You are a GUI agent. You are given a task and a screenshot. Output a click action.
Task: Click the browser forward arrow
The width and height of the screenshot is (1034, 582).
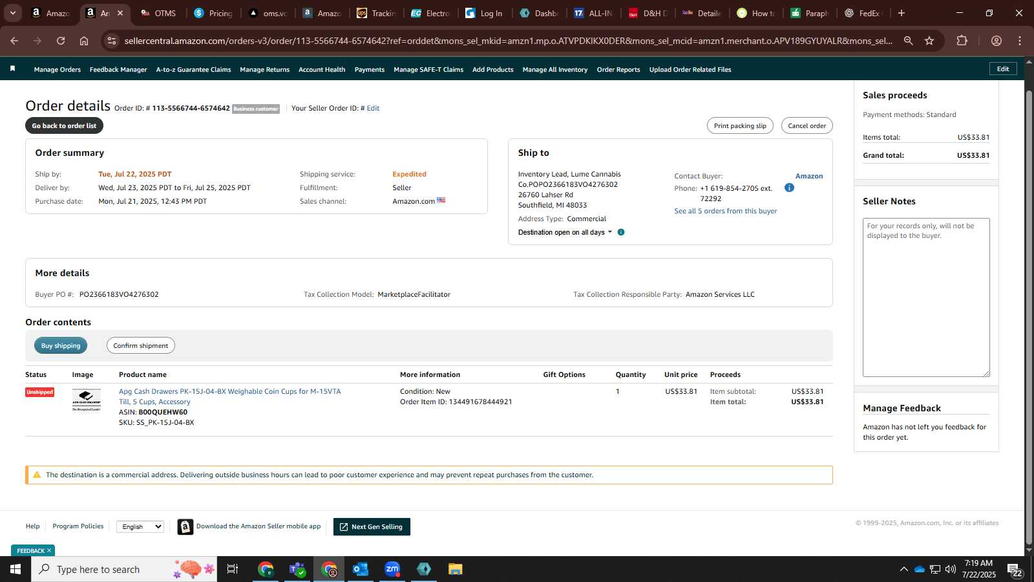(37, 41)
